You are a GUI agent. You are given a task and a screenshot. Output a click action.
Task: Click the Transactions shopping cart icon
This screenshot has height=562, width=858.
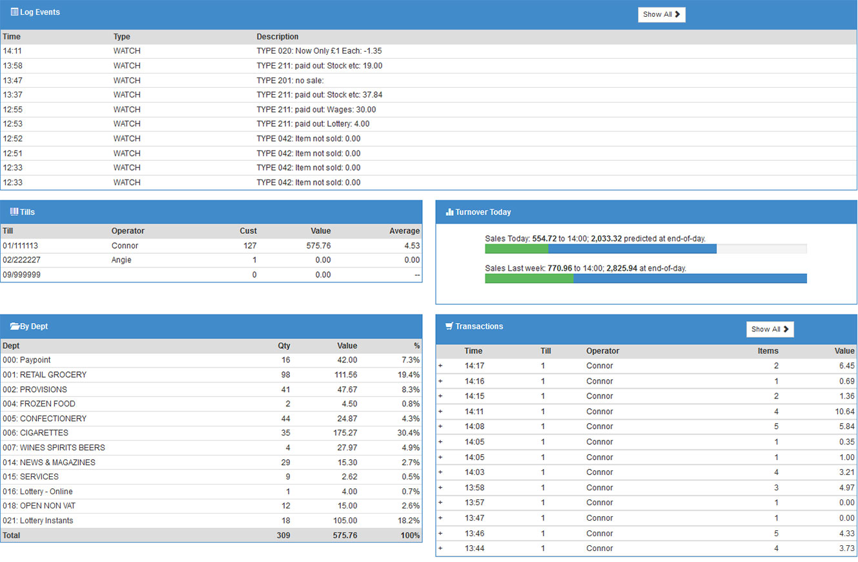449,326
